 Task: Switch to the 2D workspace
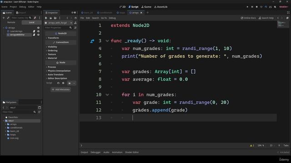coord(122,7)
